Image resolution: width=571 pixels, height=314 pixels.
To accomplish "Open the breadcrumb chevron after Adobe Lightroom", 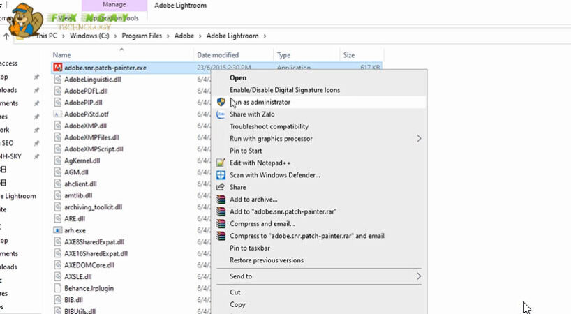I will (x=265, y=36).
